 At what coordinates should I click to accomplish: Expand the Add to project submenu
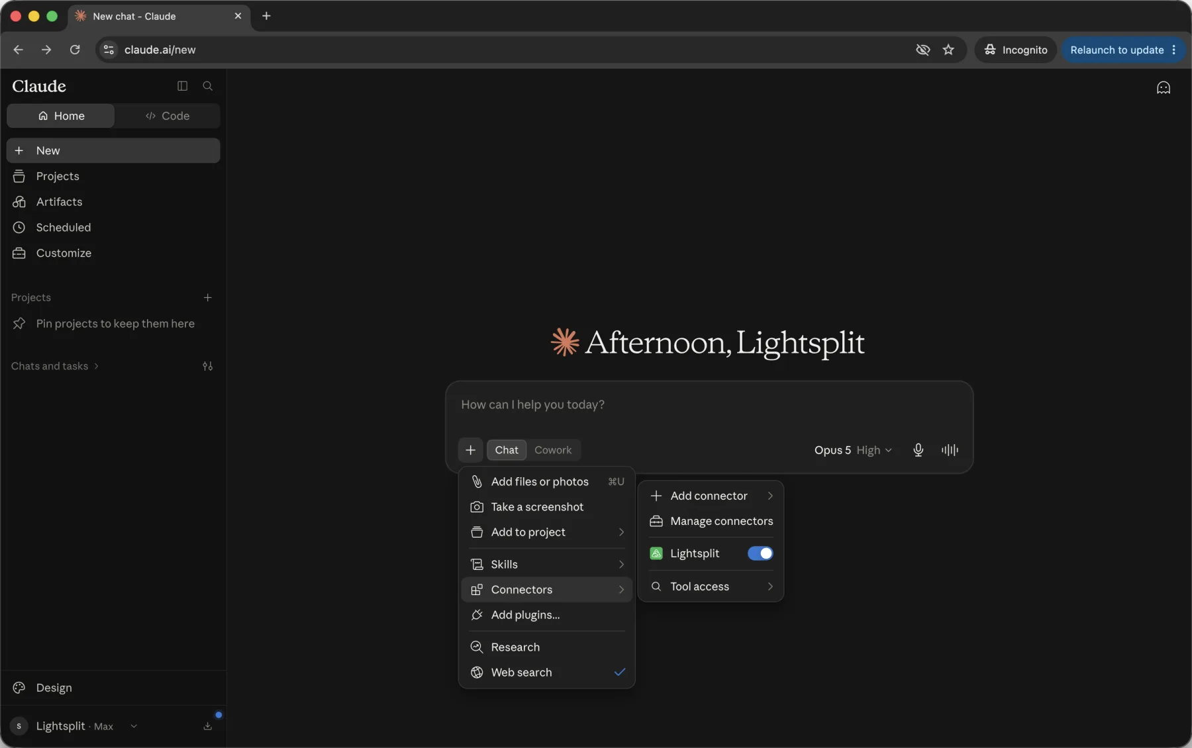[546, 532]
